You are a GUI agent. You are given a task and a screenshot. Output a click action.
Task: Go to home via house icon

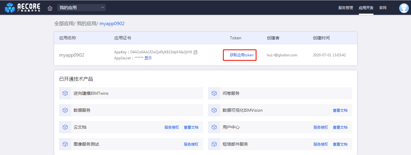tap(50, 8)
